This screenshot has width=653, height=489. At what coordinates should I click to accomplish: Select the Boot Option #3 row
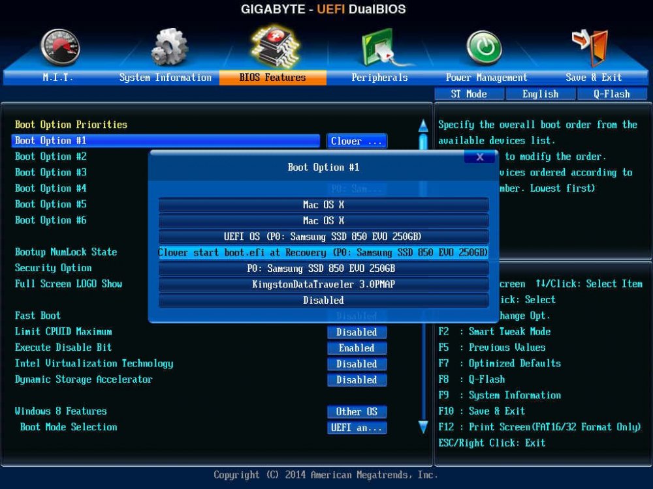[51, 172]
